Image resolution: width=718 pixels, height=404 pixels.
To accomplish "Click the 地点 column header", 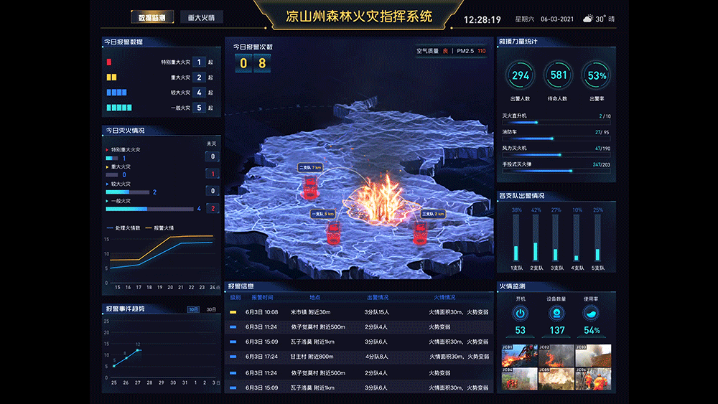I will [x=314, y=297].
